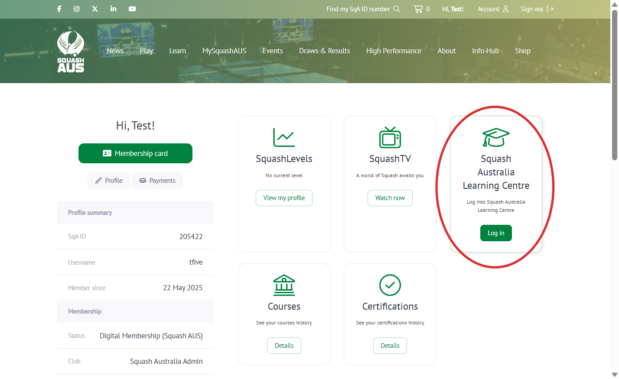
Task: Open the YouTube social link
Action: point(132,9)
